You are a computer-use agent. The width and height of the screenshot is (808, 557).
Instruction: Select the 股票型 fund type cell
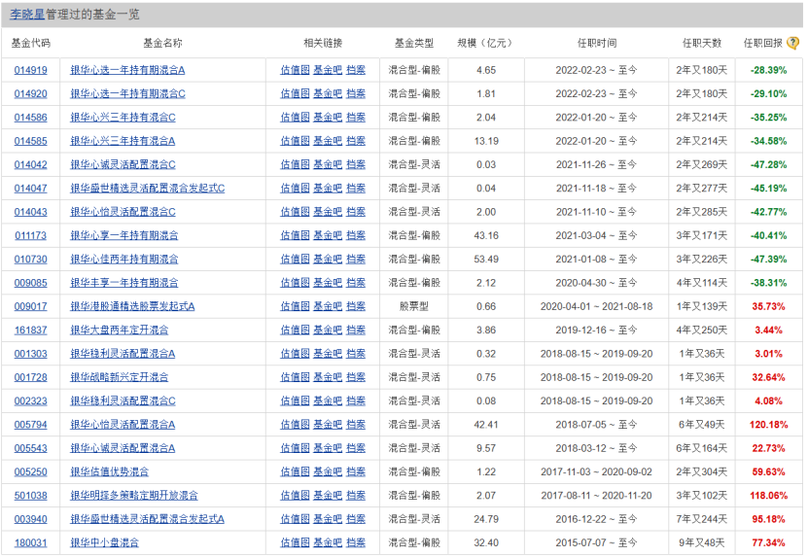point(414,306)
